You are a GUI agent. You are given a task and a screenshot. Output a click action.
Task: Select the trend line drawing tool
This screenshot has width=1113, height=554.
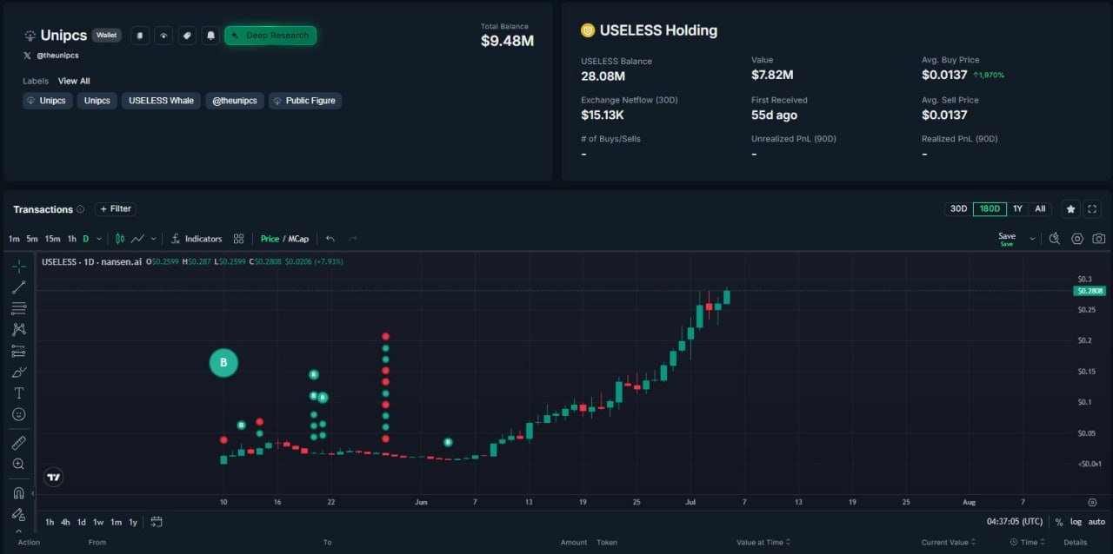pos(18,287)
